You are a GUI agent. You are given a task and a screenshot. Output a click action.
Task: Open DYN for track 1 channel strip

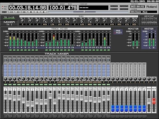point(6,57)
